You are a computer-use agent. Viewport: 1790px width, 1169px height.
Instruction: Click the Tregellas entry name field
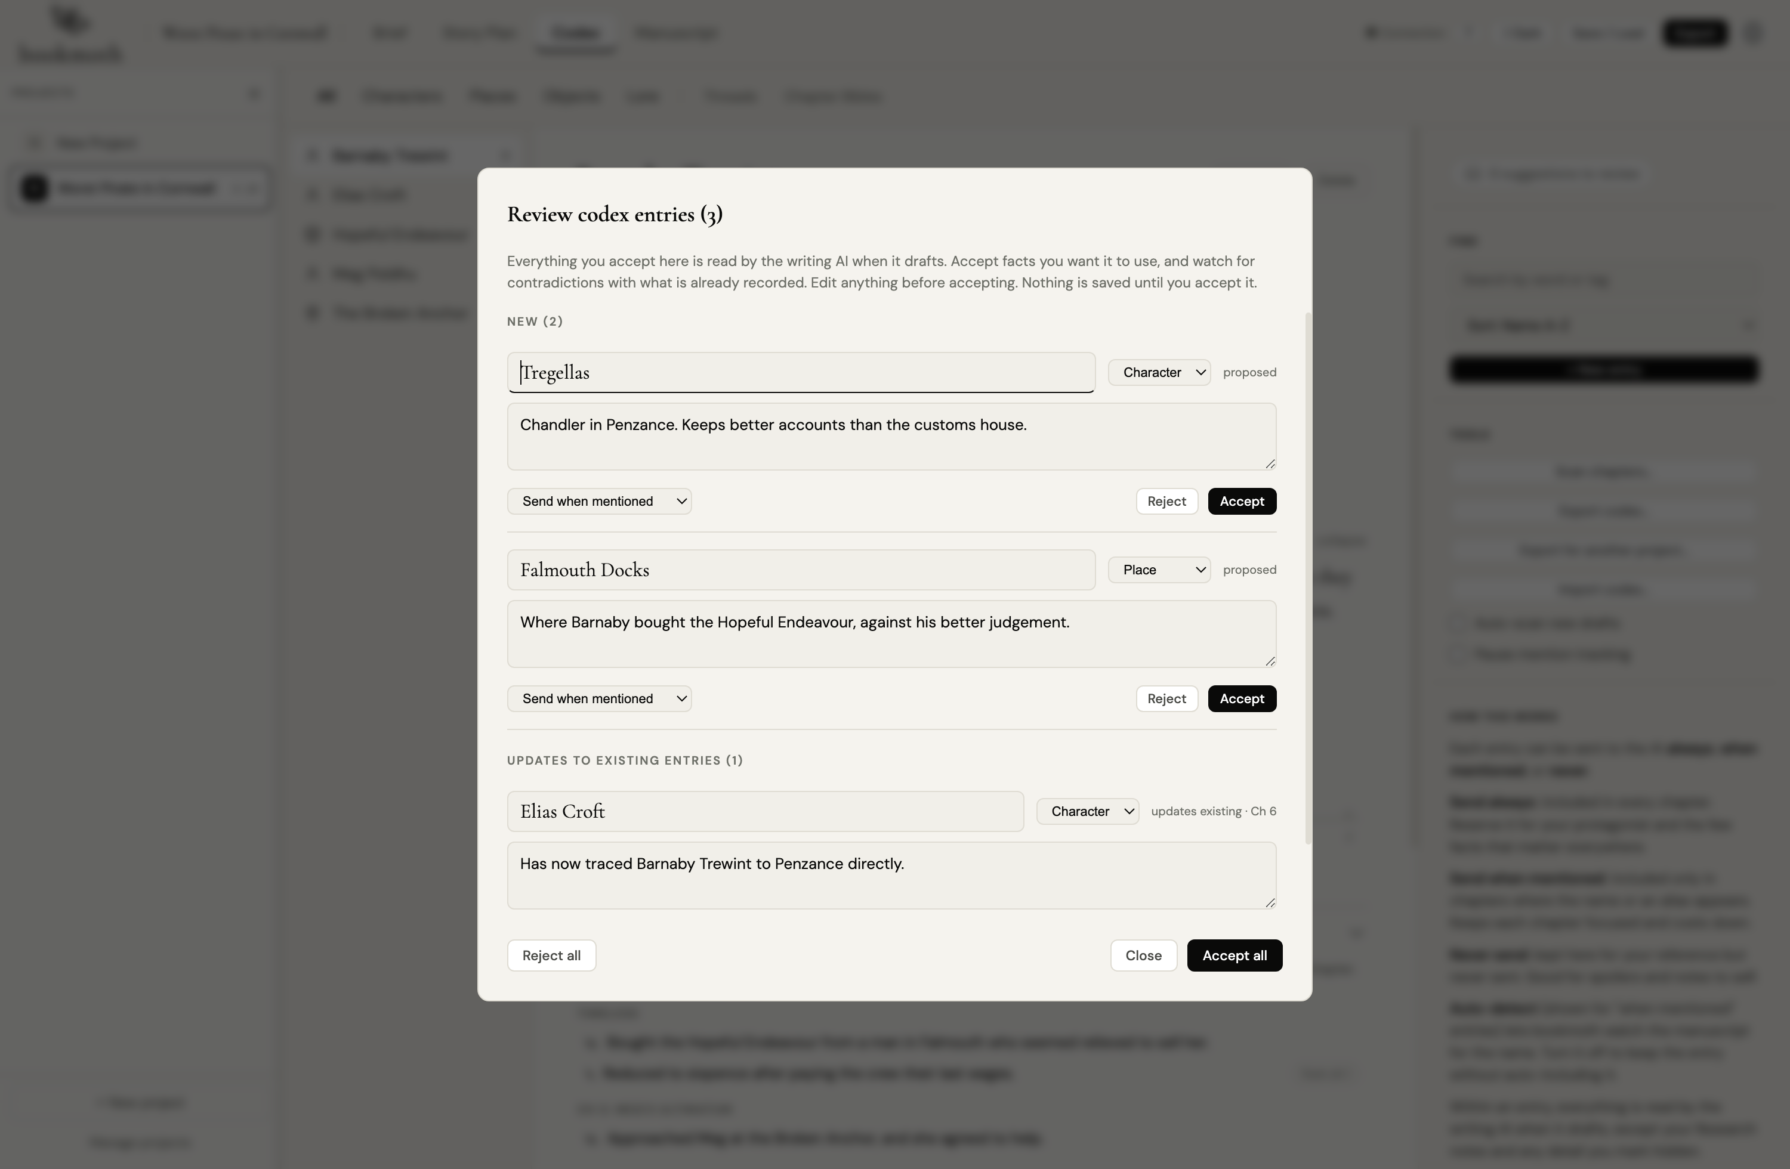pos(801,372)
